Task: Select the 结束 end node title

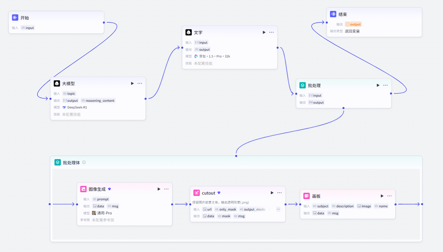Action: pos(343,14)
